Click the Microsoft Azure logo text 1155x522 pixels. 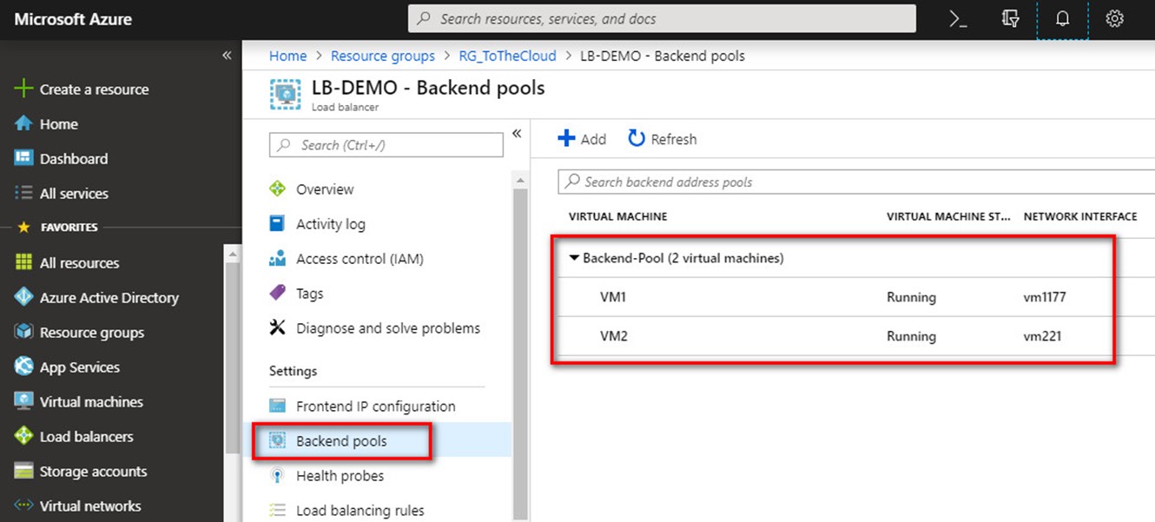(x=73, y=19)
